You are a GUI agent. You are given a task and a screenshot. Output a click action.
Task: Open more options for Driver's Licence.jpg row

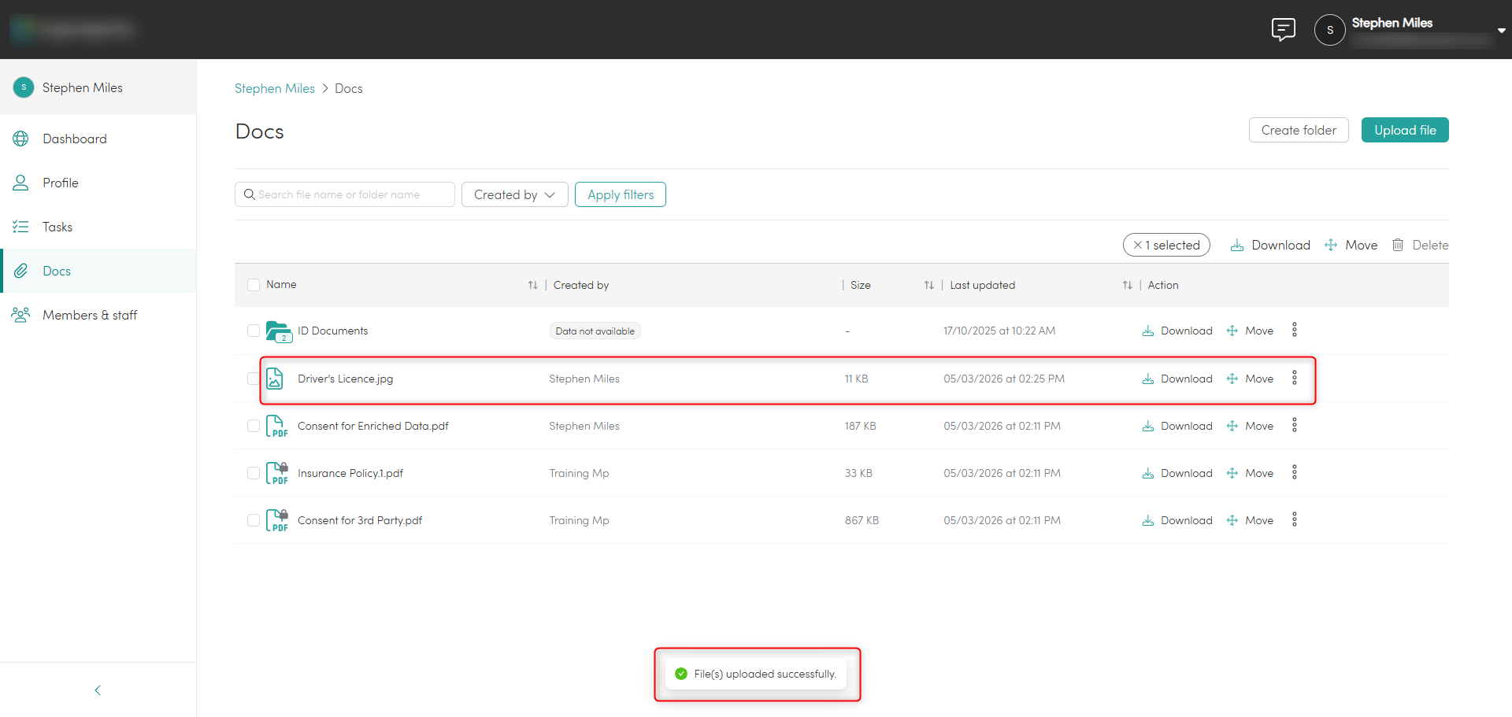1295,378
